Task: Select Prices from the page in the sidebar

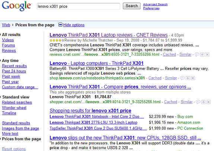Action: 22,139
